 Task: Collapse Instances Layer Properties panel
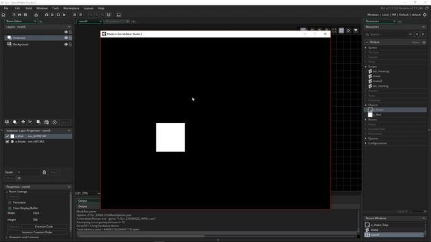tap(69, 130)
